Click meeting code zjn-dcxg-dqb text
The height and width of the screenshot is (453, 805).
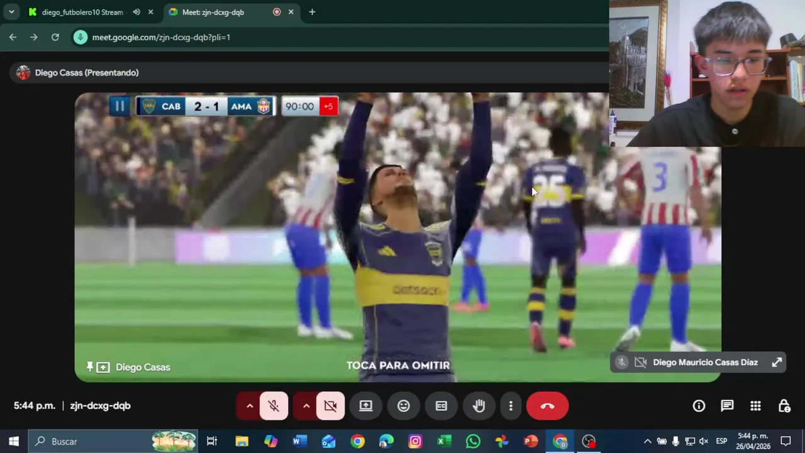[x=100, y=406]
